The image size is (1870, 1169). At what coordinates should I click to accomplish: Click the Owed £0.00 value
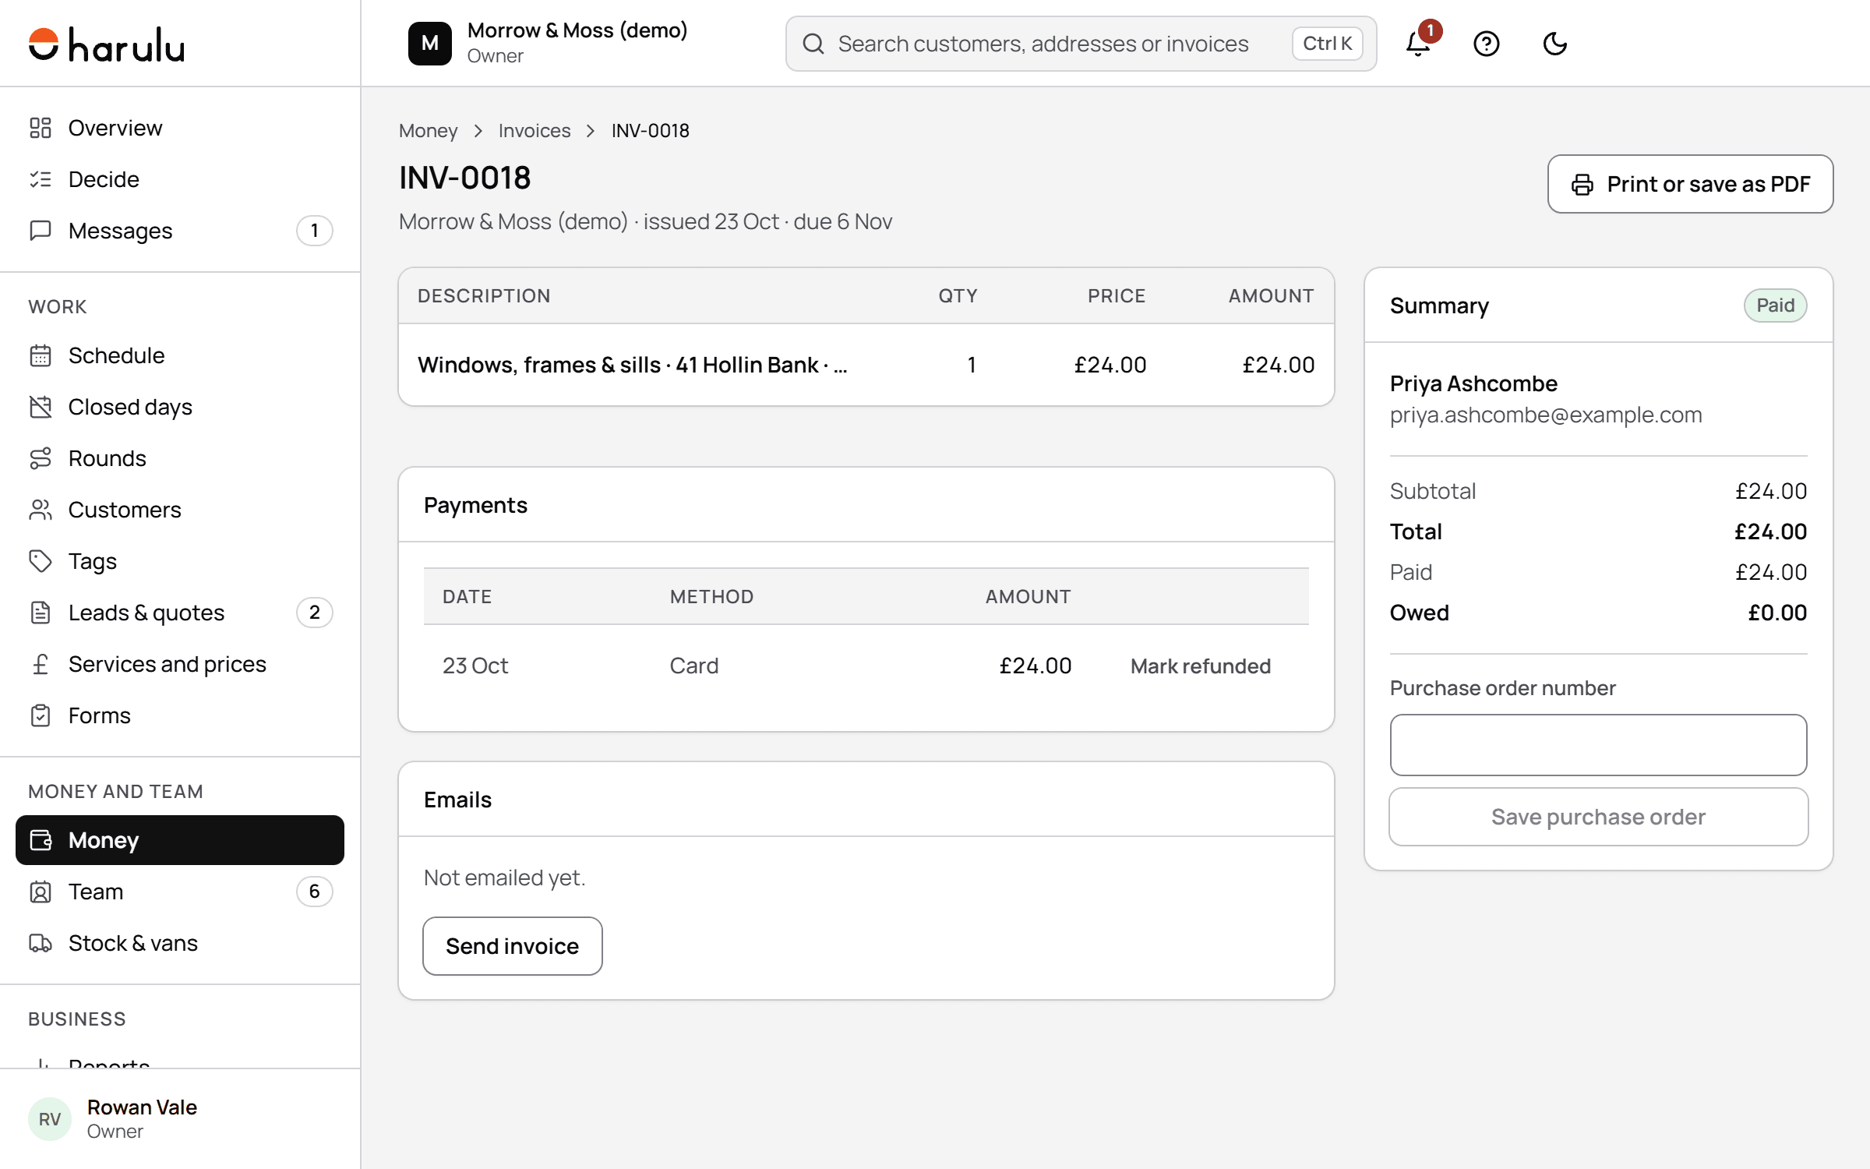[1777, 613]
